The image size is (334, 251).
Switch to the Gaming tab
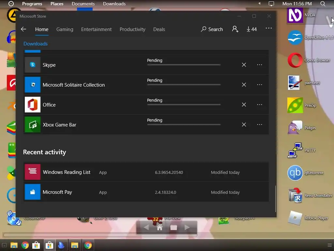tap(65, 29)
